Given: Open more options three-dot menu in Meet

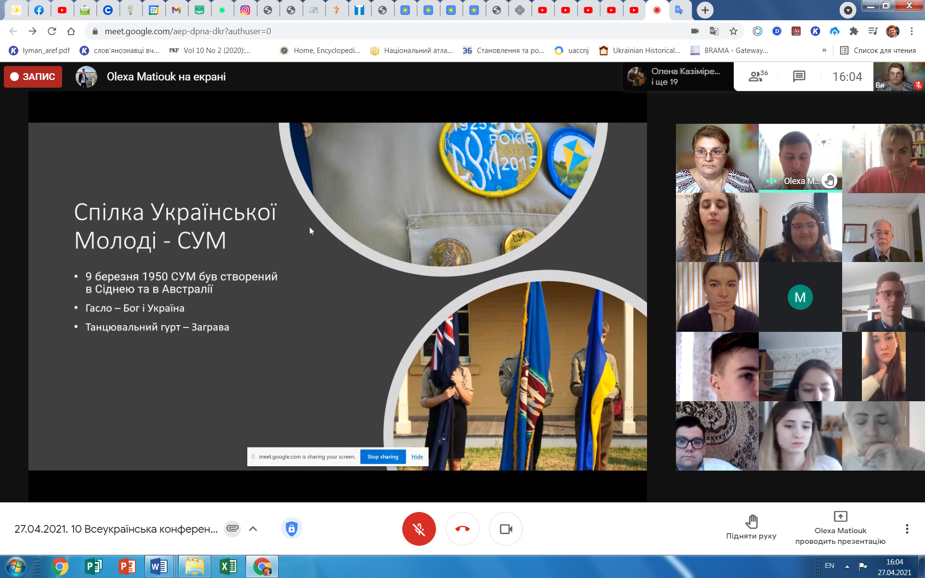Looking at the screenshot, I should (x=907, y=529).
